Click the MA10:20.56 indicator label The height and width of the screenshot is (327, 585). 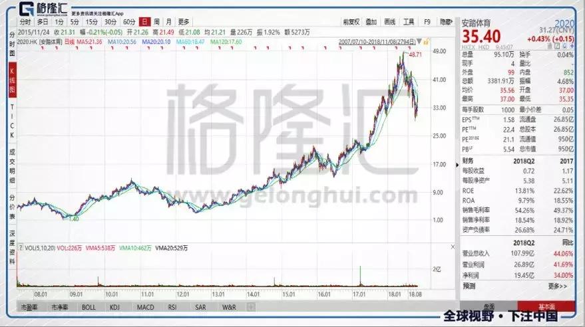[122, 42]
